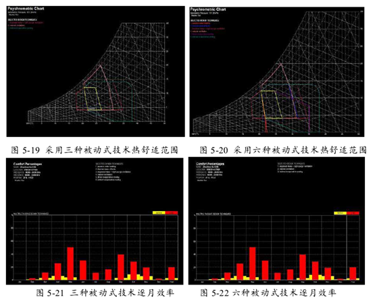Click the red legend swatch in Figure 5-21
Image resolution: width=377 pixels, height=302 pixels.
(x=172, y=212)
